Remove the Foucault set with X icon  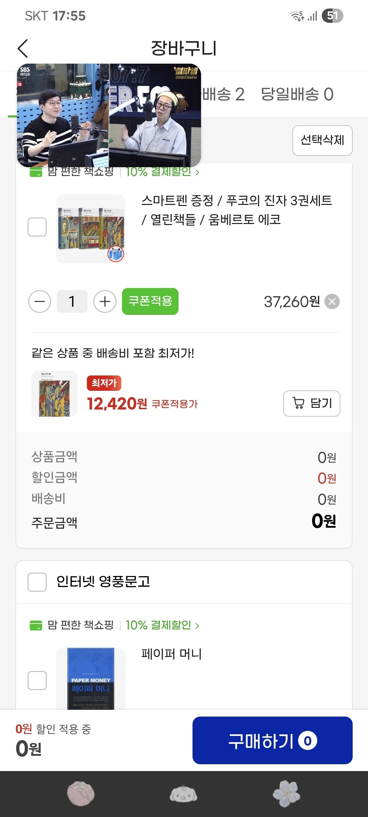pyautogui.click(x=332, y=302)
